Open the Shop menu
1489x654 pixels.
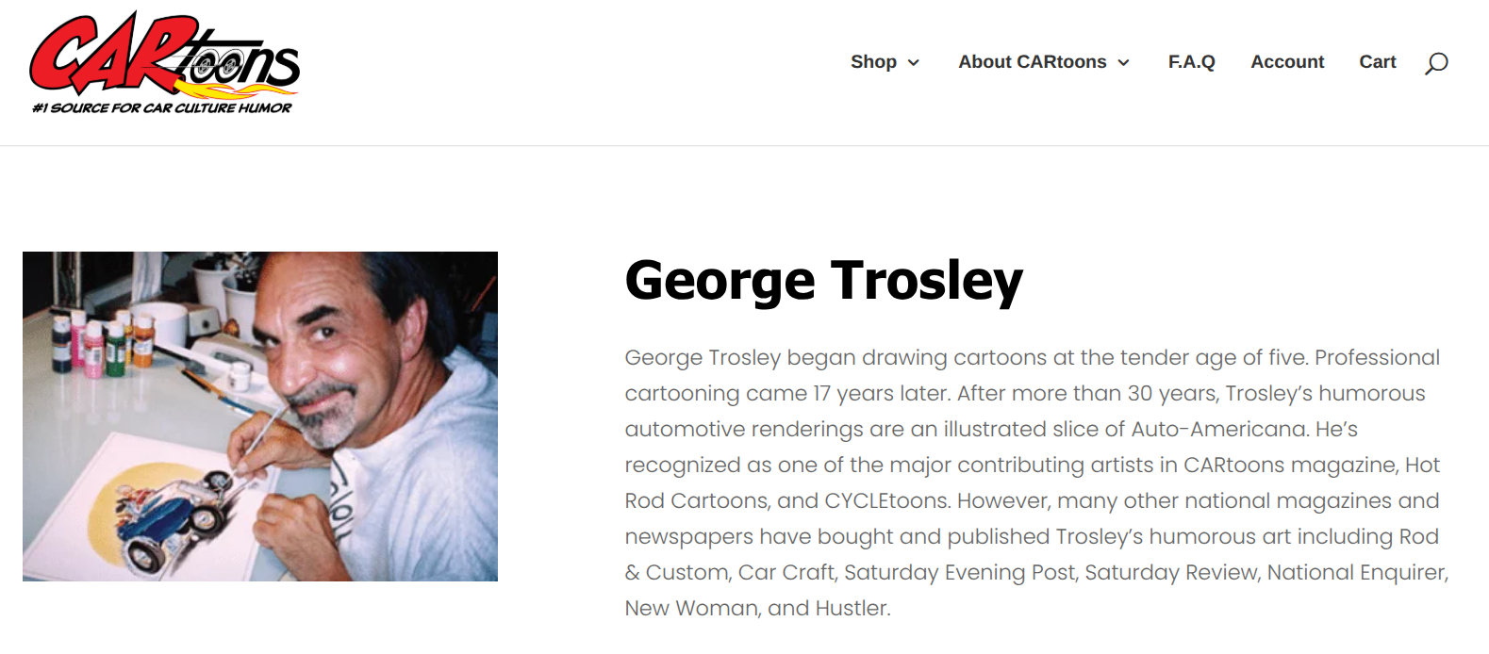click(x=873, y=62)
